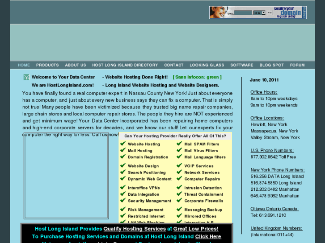Click the Risk Management feature item
This screenshot has height=243, width=325.
click(145, 210)
